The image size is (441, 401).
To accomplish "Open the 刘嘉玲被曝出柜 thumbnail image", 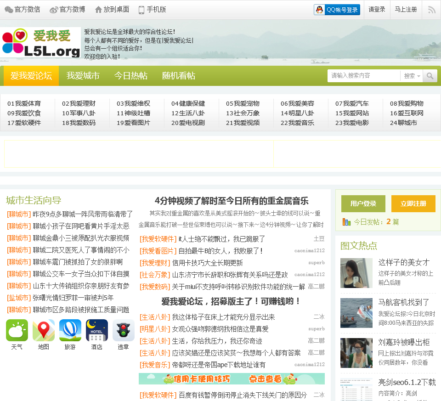I will [356, 353].
